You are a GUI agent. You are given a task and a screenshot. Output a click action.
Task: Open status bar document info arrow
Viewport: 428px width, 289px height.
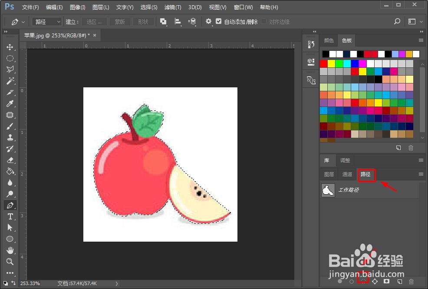click(x=117, y=283)
